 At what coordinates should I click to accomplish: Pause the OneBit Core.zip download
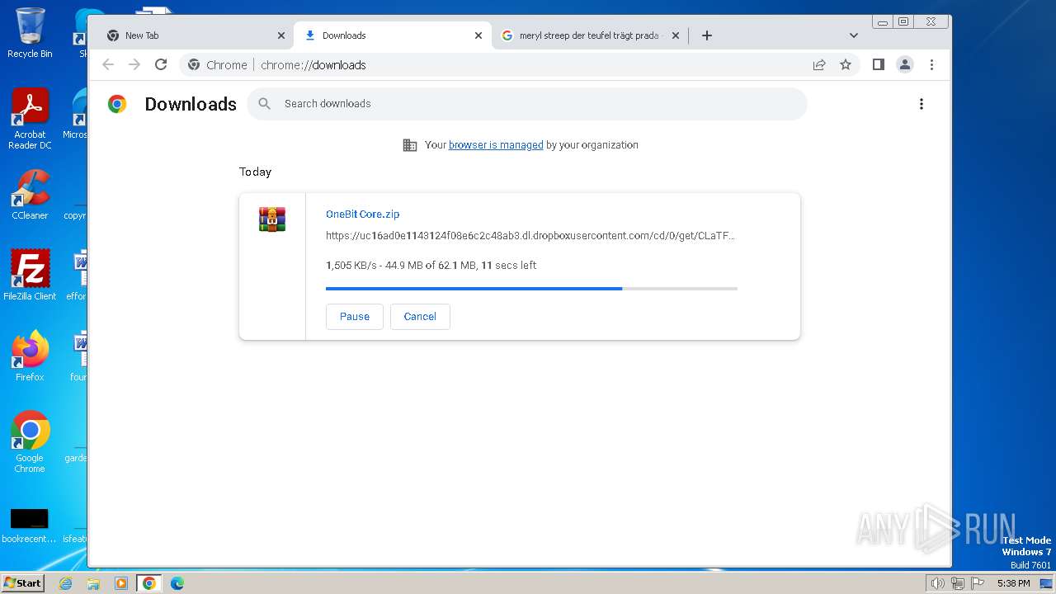pos(355,317)
